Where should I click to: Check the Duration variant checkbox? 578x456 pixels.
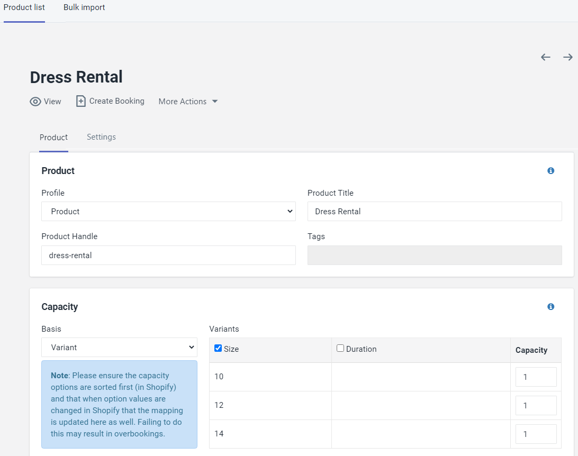(x=340, y=348)
